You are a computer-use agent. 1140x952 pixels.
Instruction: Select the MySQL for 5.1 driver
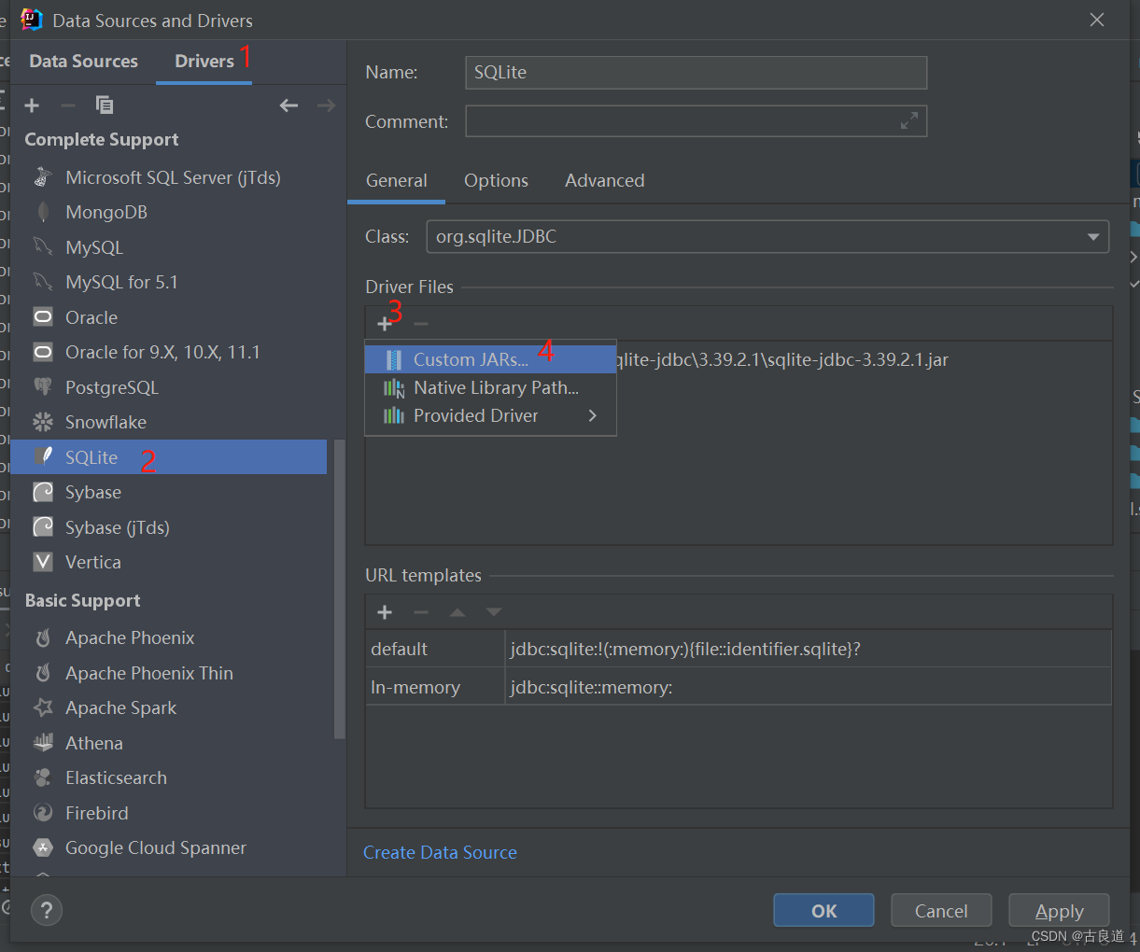point(169,282)
